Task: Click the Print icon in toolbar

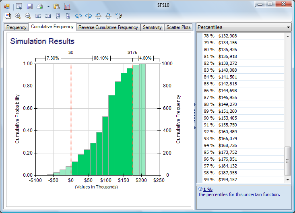Action: pos(39,6)
